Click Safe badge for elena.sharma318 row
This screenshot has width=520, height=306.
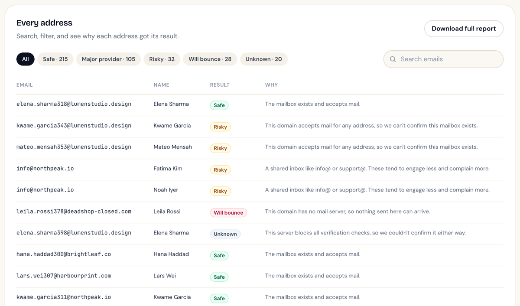(x=219, y=105)
